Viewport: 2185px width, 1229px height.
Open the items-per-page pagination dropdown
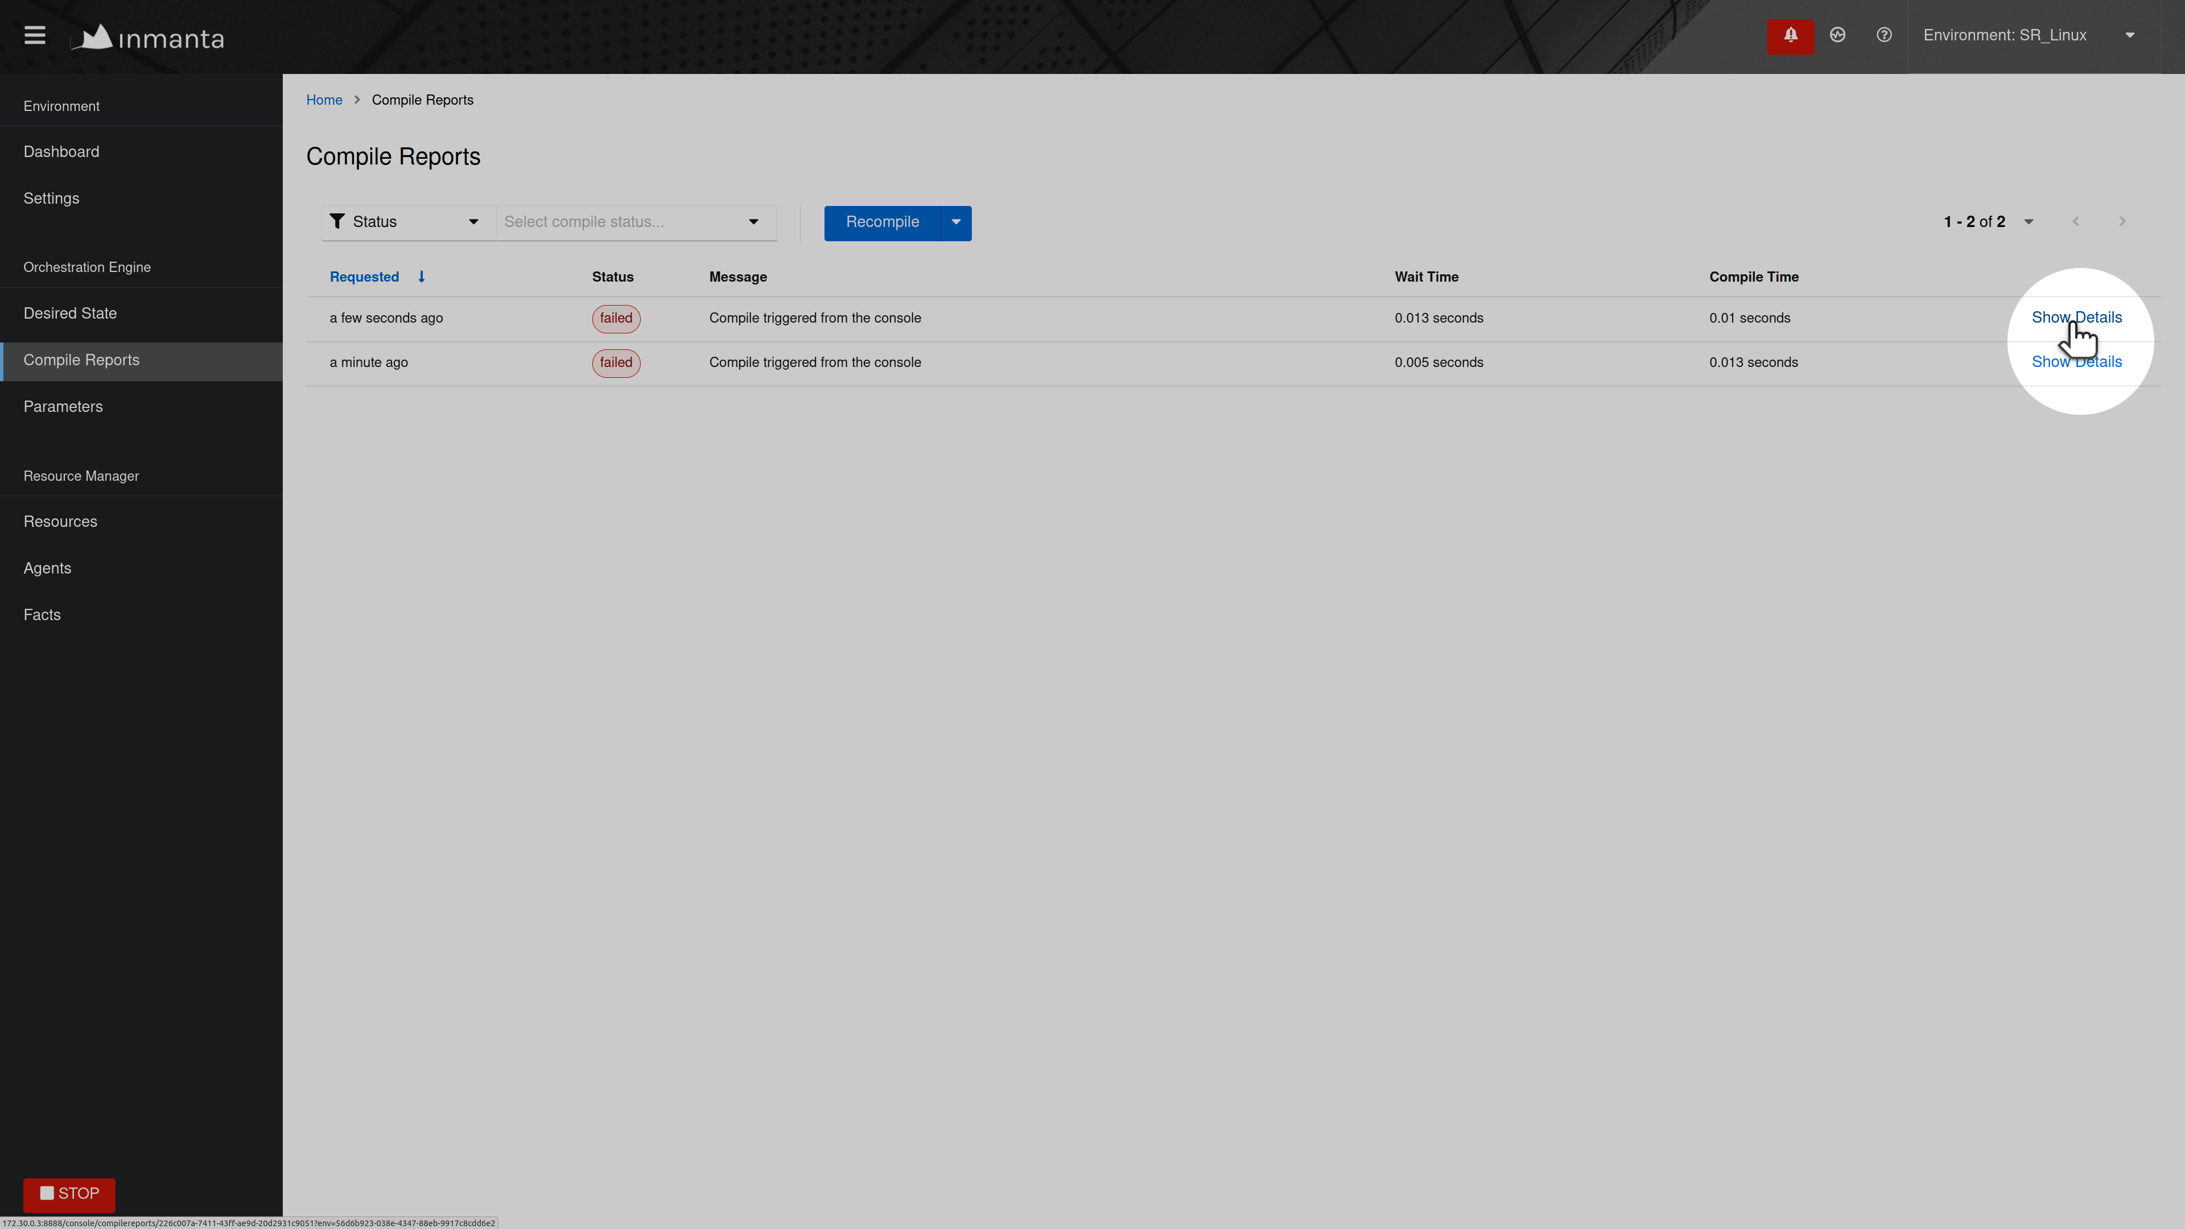click(2028, 222)
